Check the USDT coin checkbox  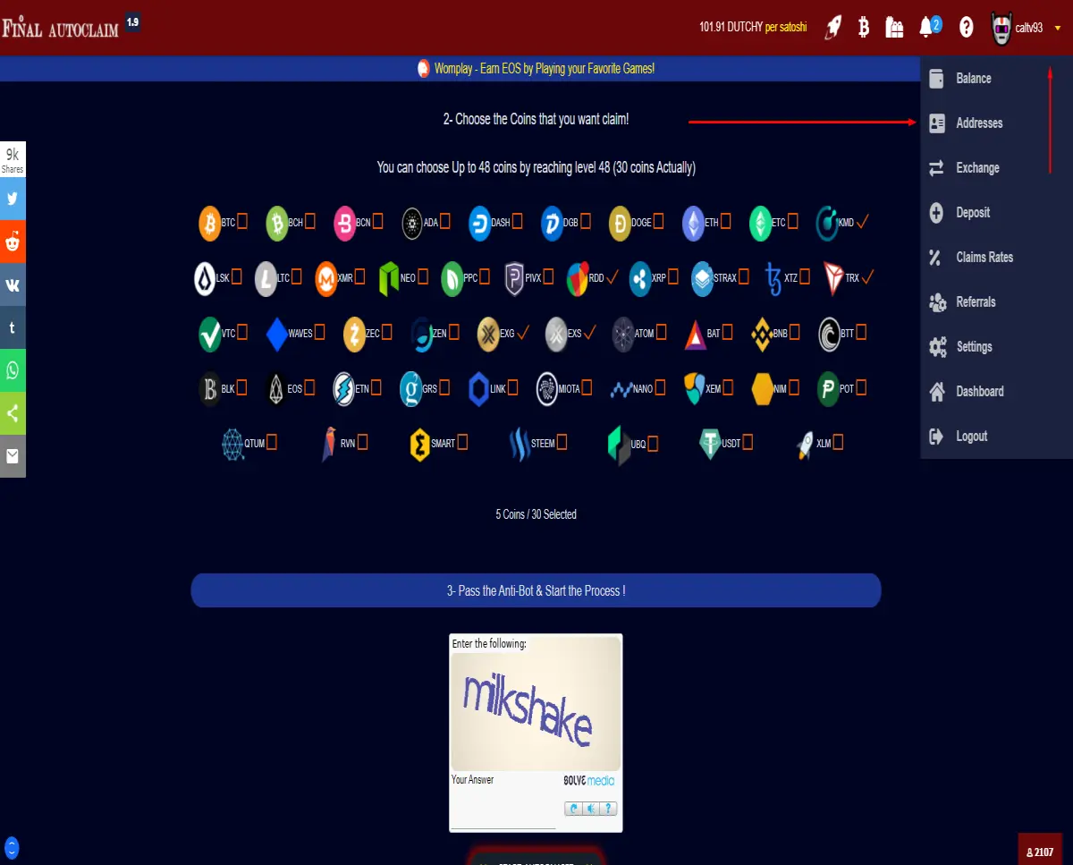pyautogui.click(x=748, y=442)
